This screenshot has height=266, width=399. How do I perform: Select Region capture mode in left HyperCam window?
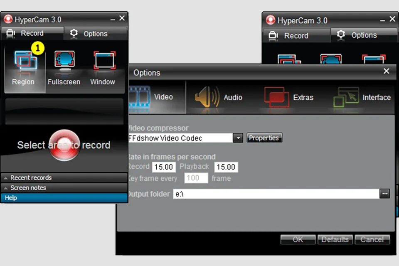tap(25, 68)
